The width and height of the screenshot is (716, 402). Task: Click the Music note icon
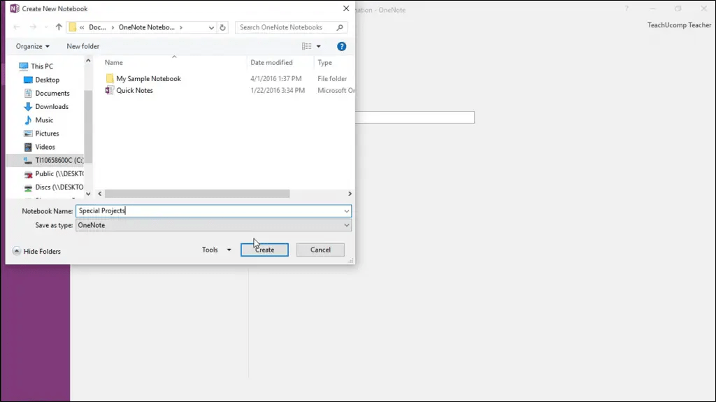click(x=28, y=120)
